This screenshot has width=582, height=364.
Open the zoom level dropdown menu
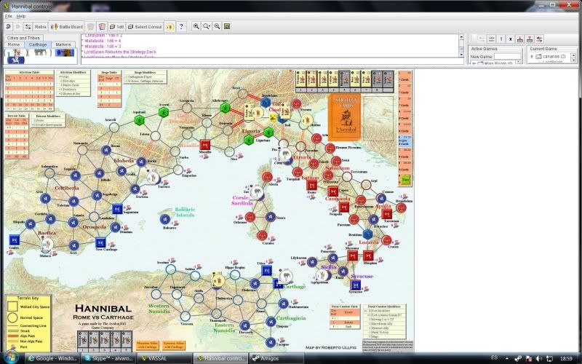207,26
